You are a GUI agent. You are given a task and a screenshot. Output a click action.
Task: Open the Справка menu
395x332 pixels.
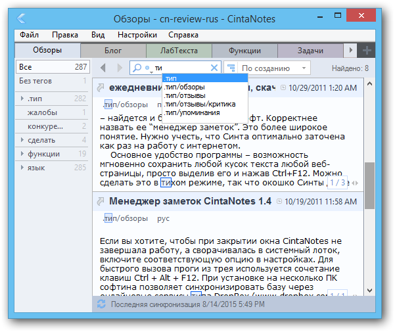coord(183,35)
